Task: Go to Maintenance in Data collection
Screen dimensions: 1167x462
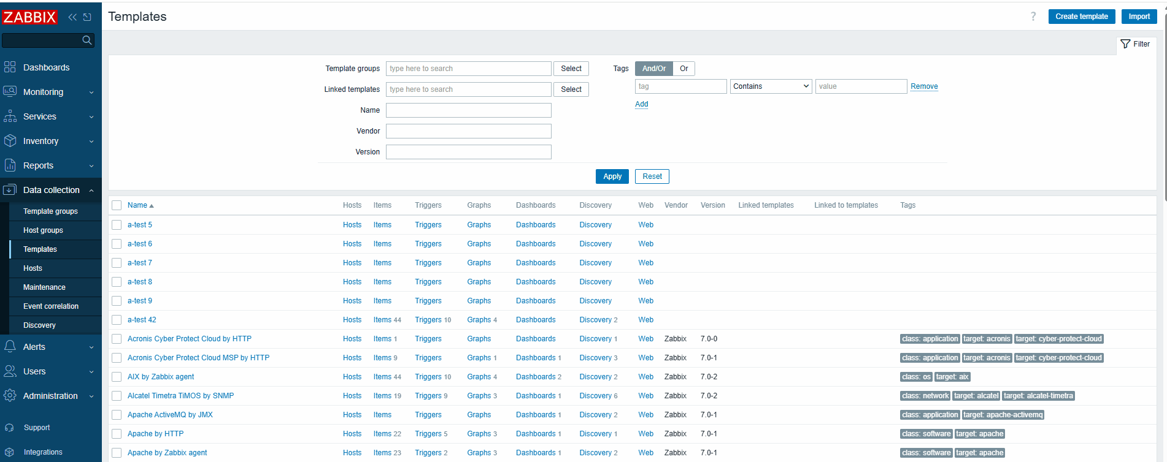Action: coord(44,287)
